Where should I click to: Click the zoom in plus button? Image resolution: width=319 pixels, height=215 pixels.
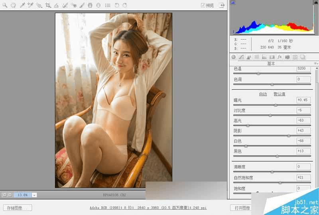pos(10,195)
